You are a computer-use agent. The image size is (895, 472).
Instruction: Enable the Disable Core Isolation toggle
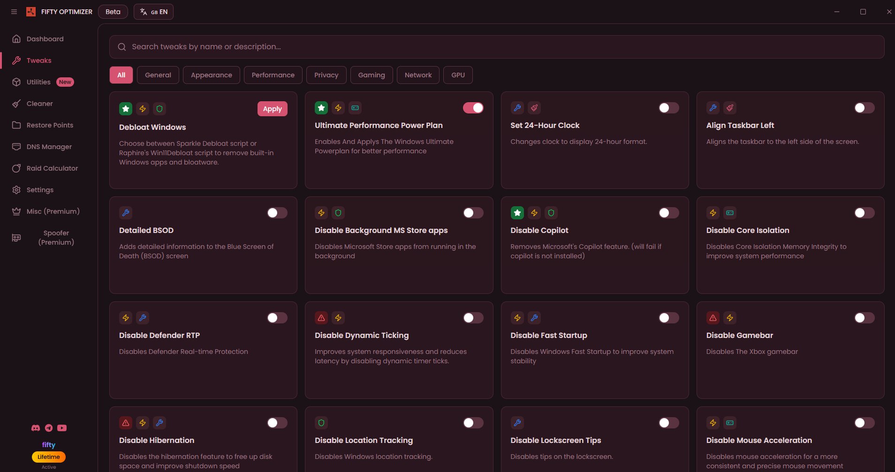[865, 213]
